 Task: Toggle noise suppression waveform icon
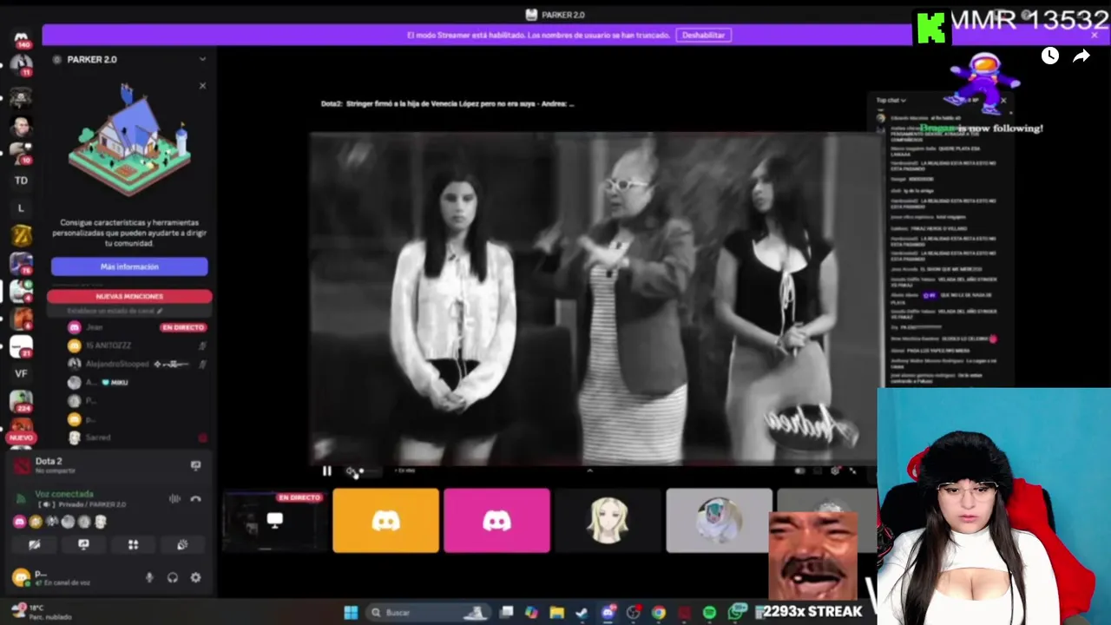[174, 498]
